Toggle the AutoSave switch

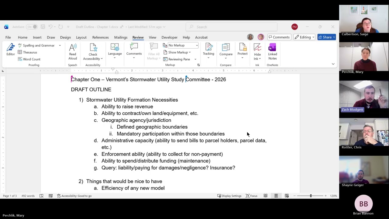coord(32,27)
